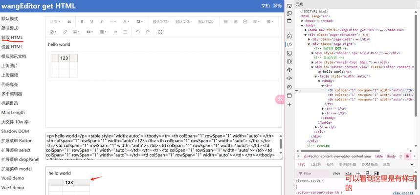Open the view.css:41 source link

click(x=402, y=193)
